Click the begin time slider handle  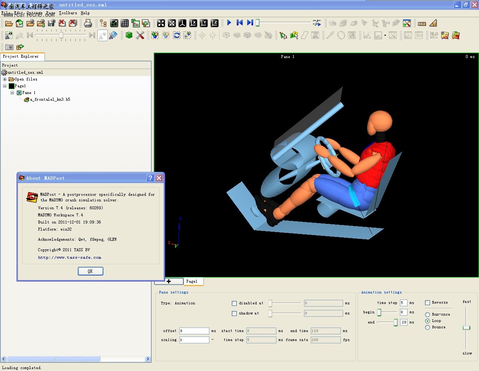[379, 312]
